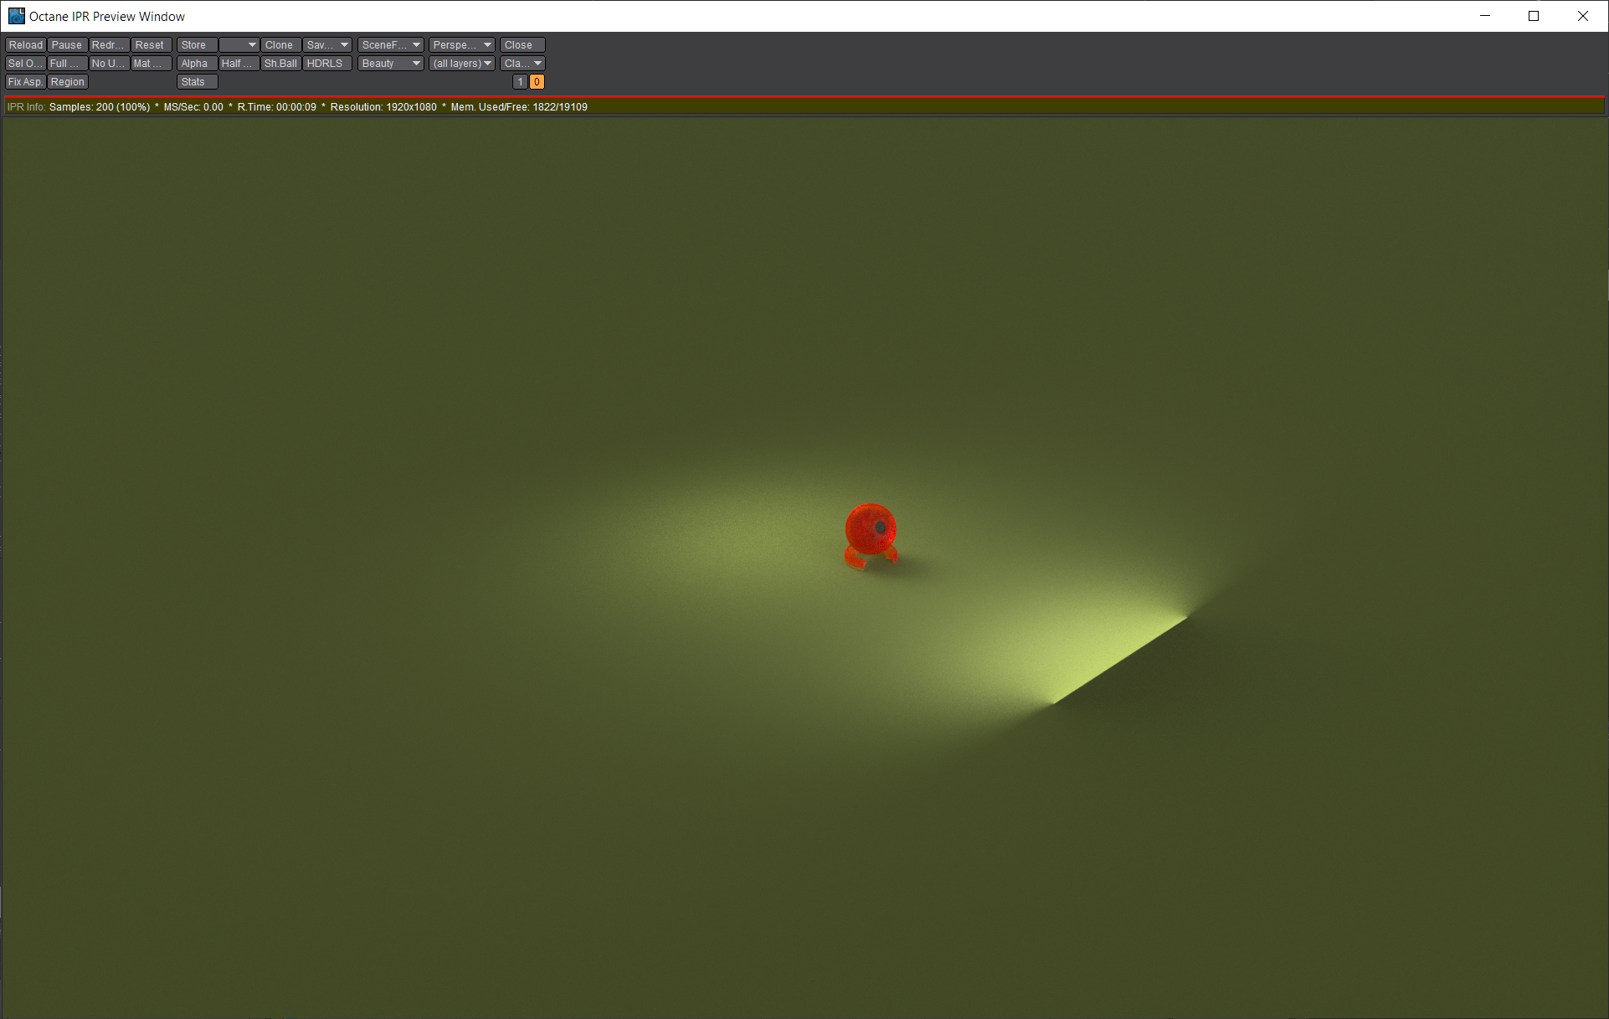Viewport: 1609px width, 1019px height.
Task: Toggle Half resolution mode
Action: coord(238,64)
